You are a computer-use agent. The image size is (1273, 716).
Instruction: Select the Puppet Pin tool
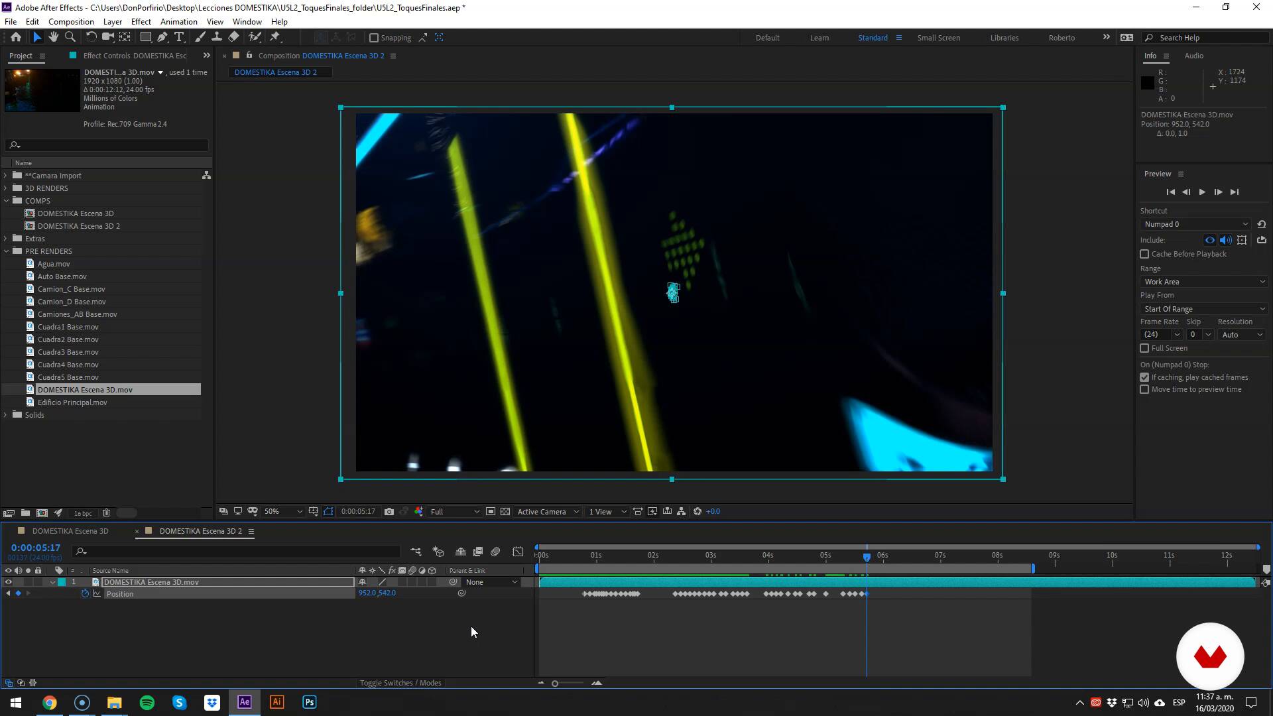[275, 38]
